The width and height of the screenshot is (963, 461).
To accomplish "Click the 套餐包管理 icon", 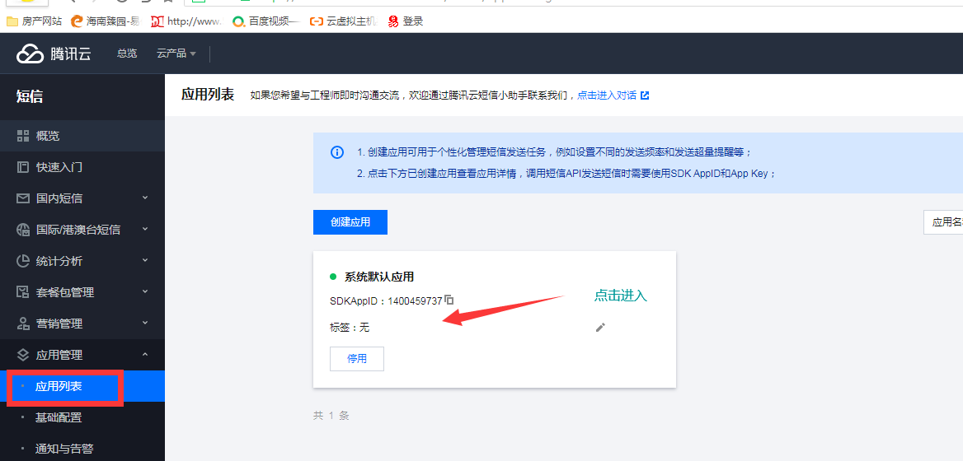I will point(23,291).
